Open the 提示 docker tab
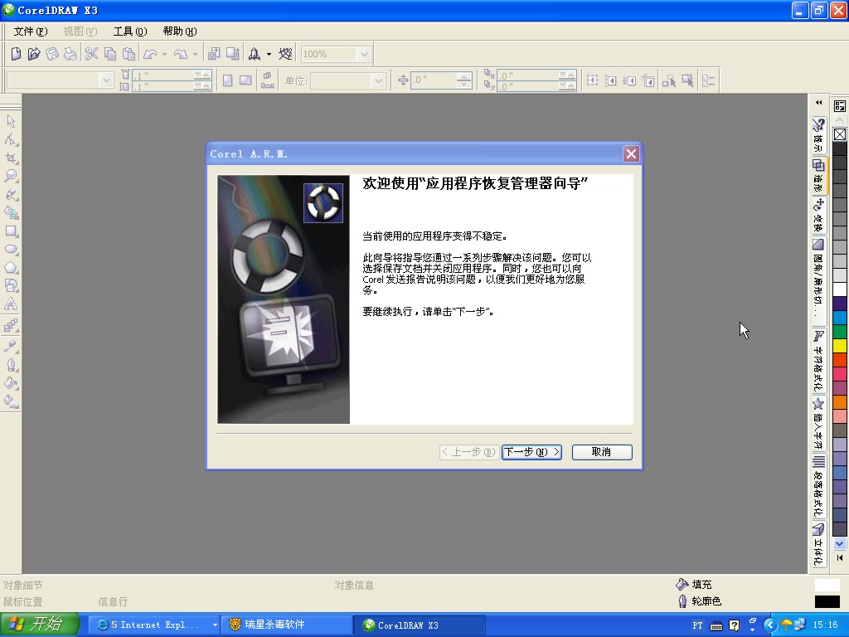 click(818, 135)
